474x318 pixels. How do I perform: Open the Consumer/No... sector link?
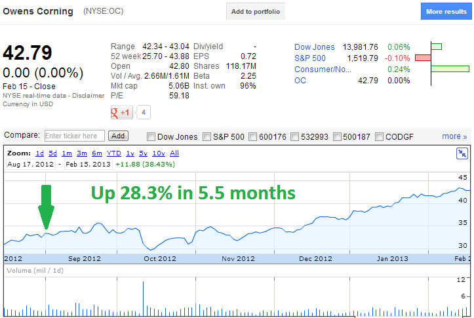tap(323, 70)
